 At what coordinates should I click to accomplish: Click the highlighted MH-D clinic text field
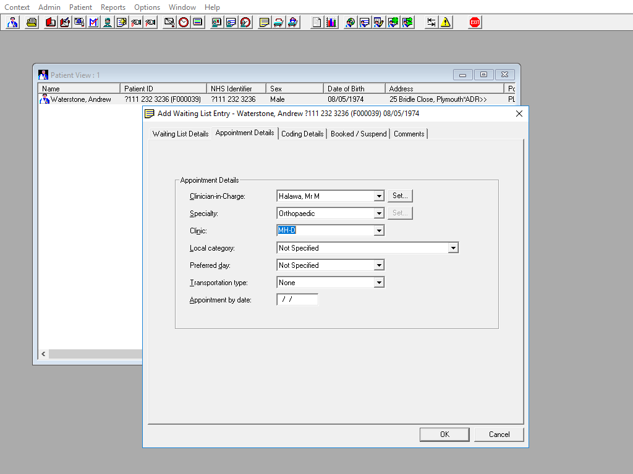pyautogui.click(x=325, y=230)
